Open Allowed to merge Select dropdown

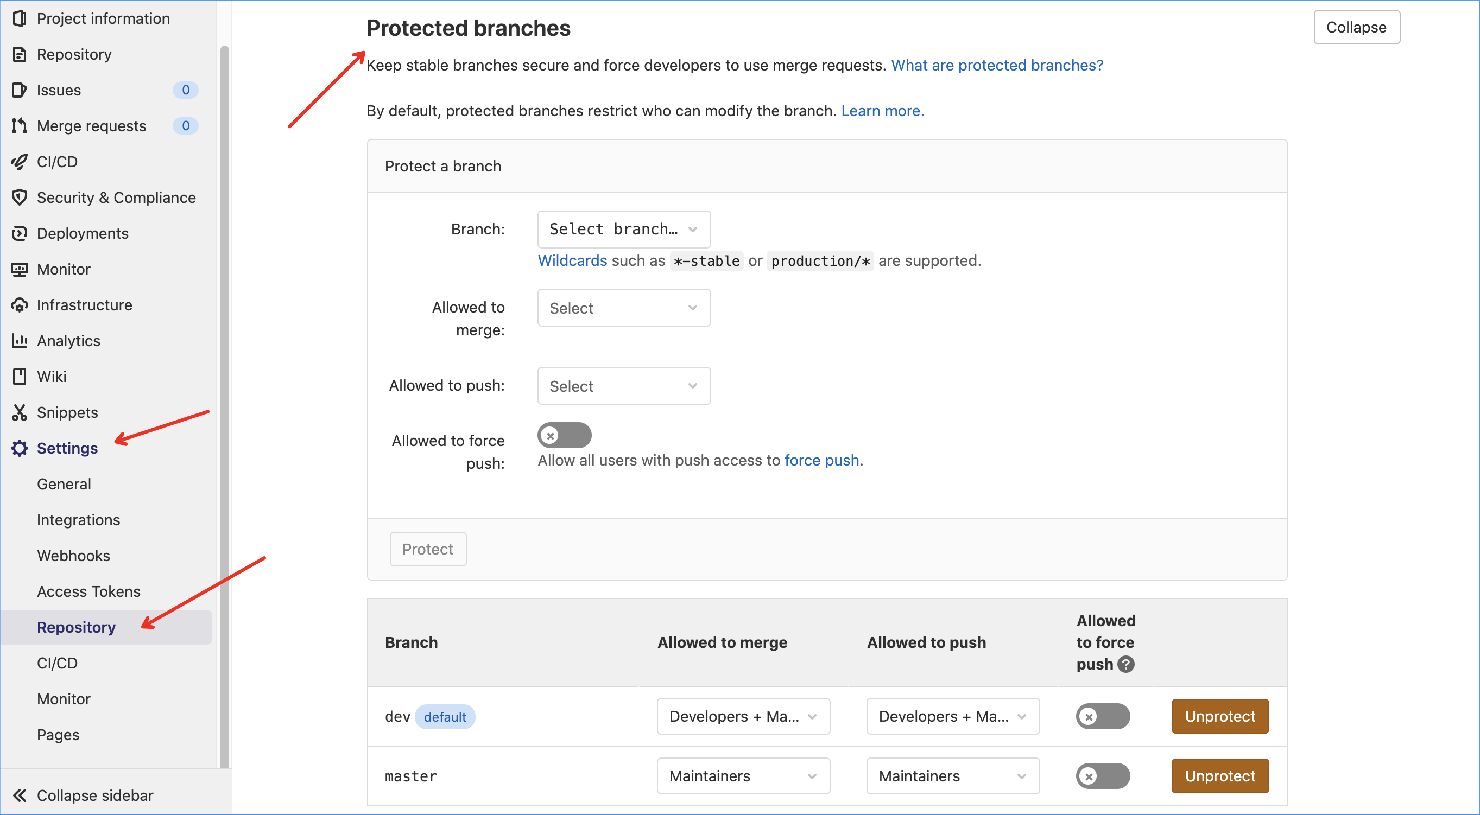(623, 308)
